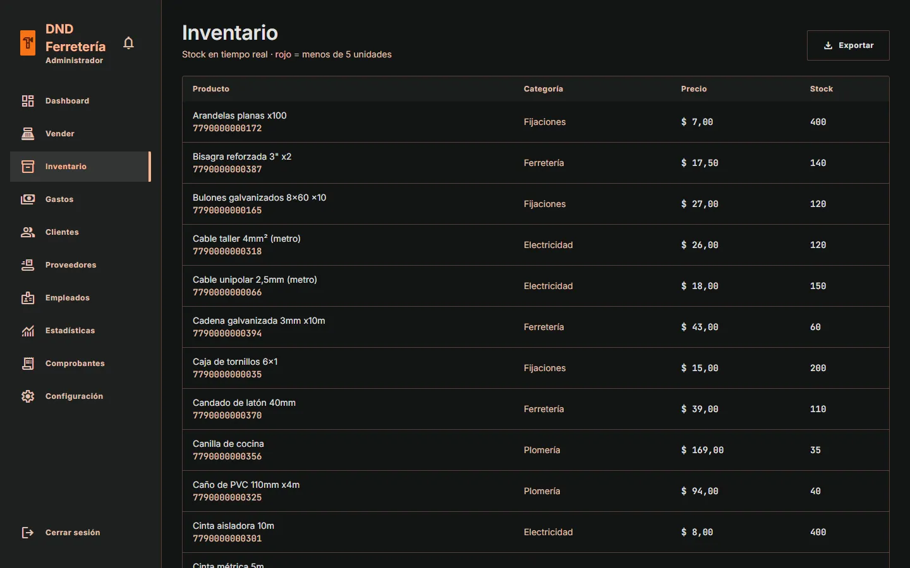The image size is (910, 568).
Task: Click the Precio column header
Action: 694,89
